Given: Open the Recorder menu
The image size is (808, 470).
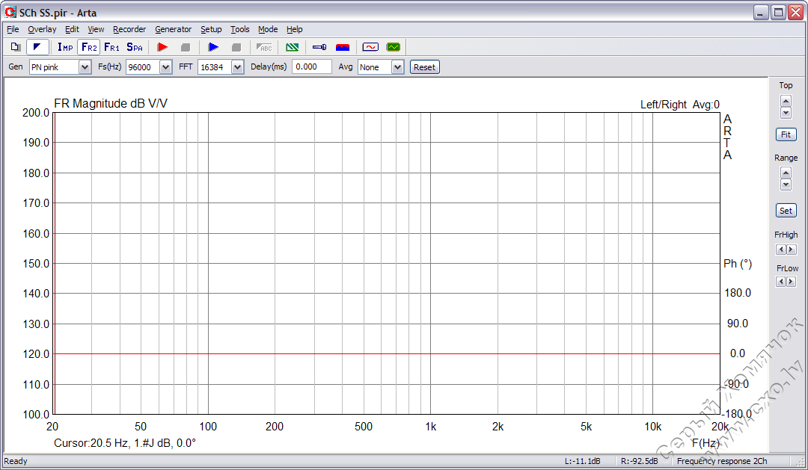Looking at the screenshot, I should (x=129, y=29).
